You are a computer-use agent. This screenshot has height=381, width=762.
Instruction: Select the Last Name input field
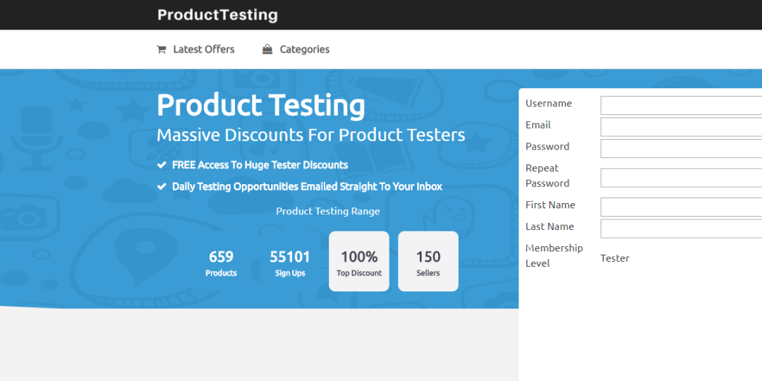(x=681, y=229)
